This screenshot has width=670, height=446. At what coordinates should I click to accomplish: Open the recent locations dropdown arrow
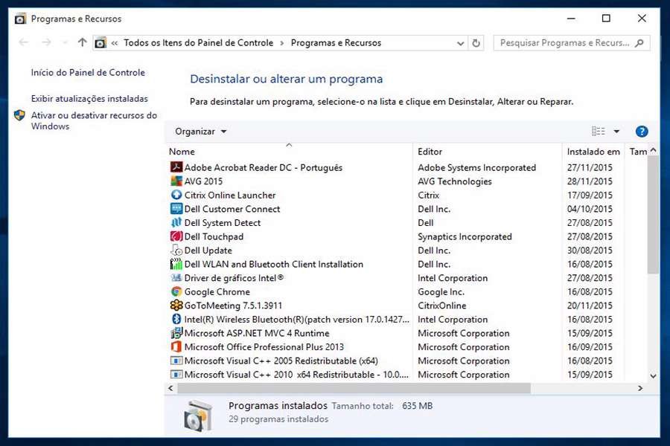tap(65, 42)
